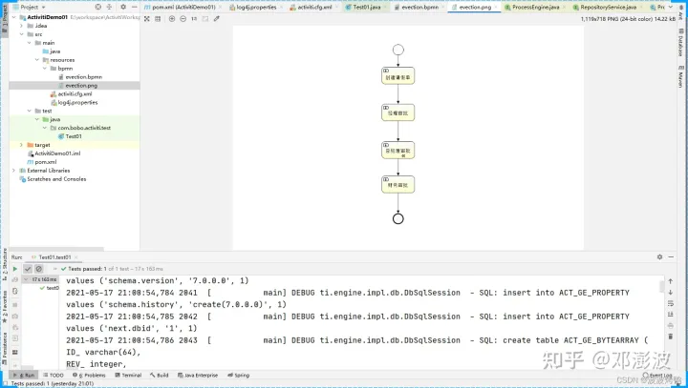Collapse the src folder
The height and width of the screenshot is (388, 688).
tap(21, 34)
